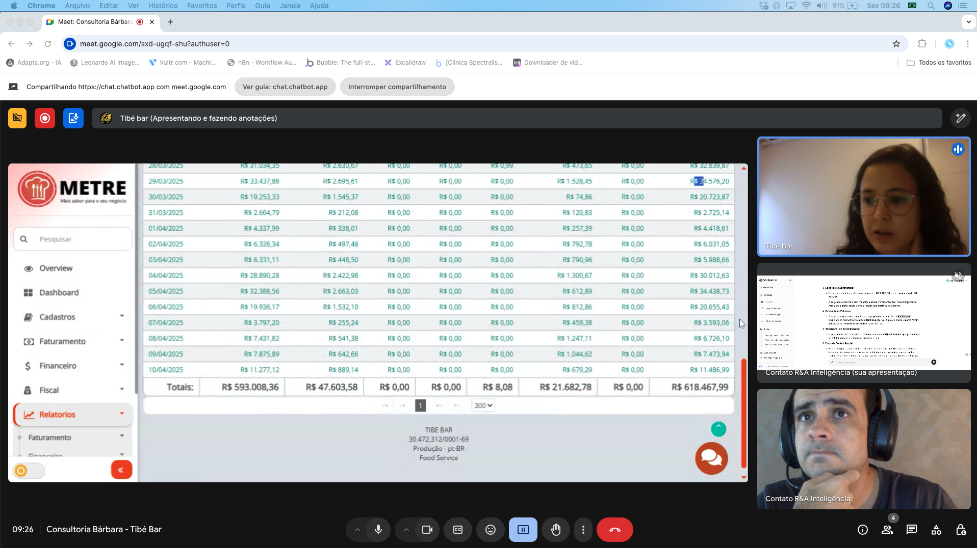Image resolution: width=977 pixels, height=548 pixels.
Task: Show the participants people panel
Action: [x=887, y=530]
